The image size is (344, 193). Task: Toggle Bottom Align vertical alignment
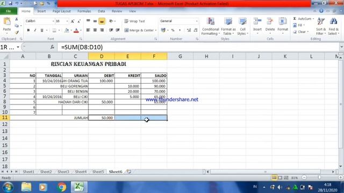coord(102,21)
